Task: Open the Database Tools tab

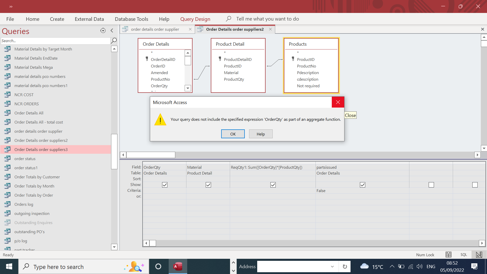Action: 131,19
